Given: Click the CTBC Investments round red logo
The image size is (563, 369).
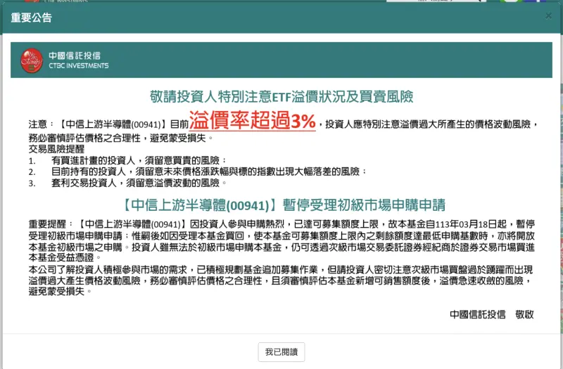Looking at the screenshot, I should coord(32,60).
